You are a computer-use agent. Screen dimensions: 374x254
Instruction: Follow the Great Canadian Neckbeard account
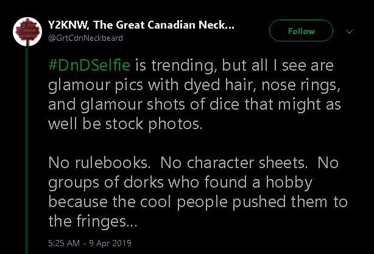pos(301,30)
